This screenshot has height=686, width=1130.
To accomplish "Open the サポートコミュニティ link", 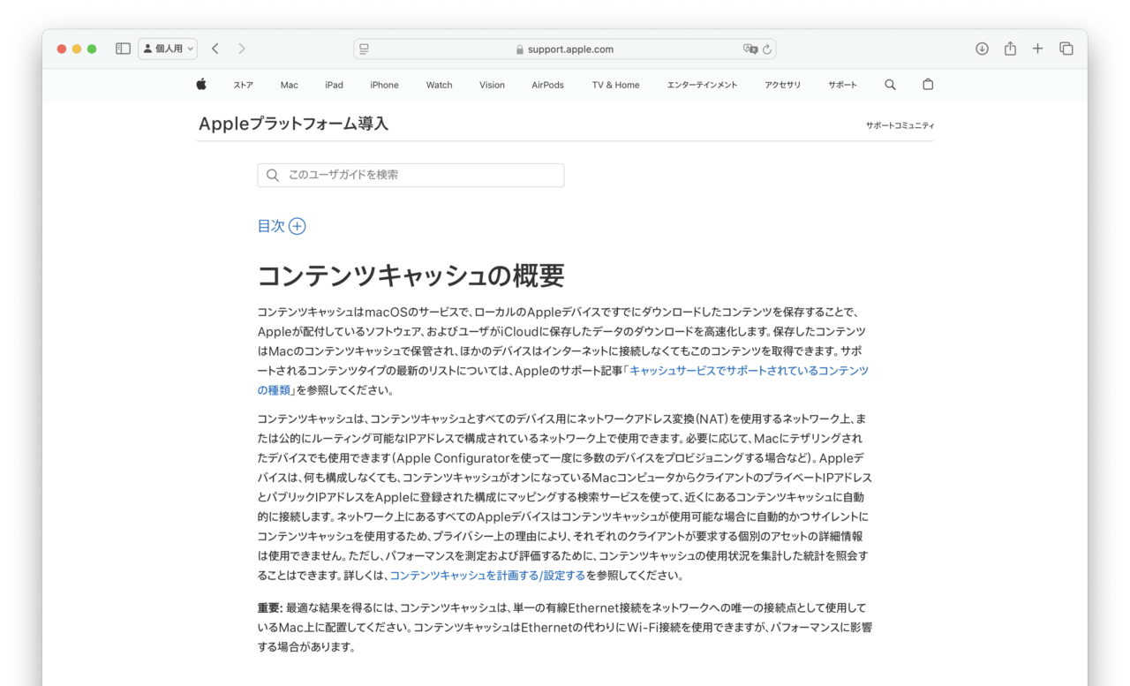I will (900, 125).
